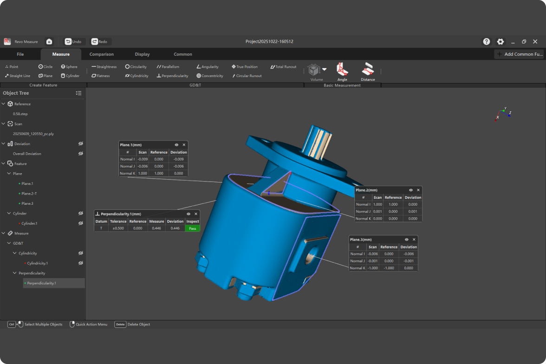Select the Angle measurement tool
Screen dimensions: 546x364
pyautogui.click(x=342, y=71)
